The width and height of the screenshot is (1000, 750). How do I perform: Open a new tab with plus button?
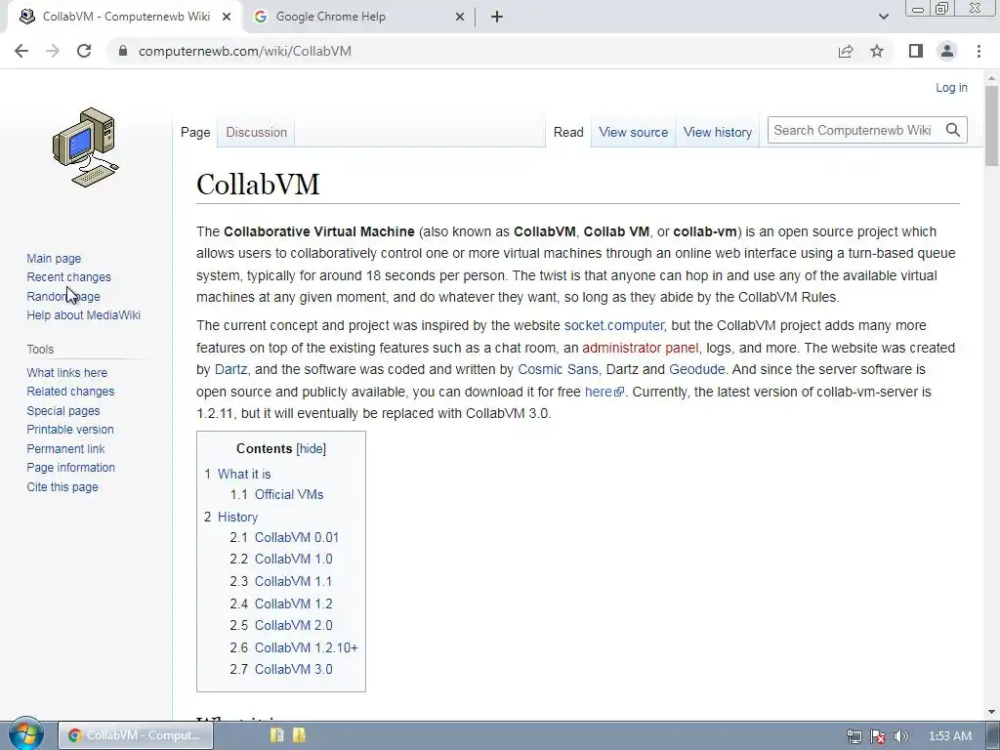[x=497, y=18]
